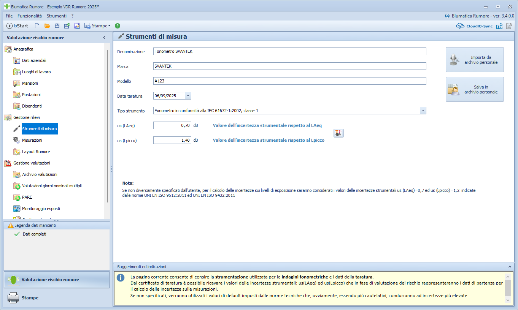Click the open folder toolbar icon
The image size is (518, 310).
(x=47, y=26)
